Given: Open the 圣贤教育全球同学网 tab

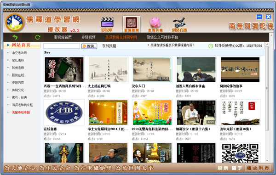Looking at the screenshot, I should [x=121, y=37].
